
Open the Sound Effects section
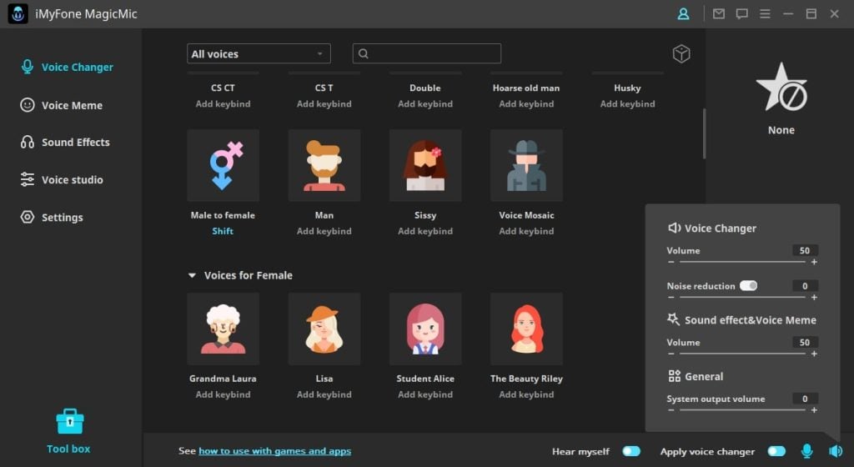[x=65, y=142]
